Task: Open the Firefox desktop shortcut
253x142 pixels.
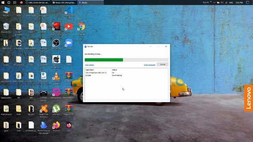Action: (56, 127)
